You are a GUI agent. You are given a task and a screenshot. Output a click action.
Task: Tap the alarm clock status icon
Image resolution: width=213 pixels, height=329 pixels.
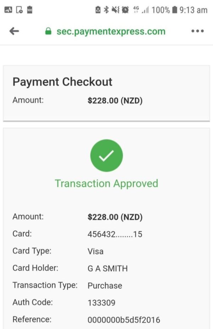[x=125, y=10]
